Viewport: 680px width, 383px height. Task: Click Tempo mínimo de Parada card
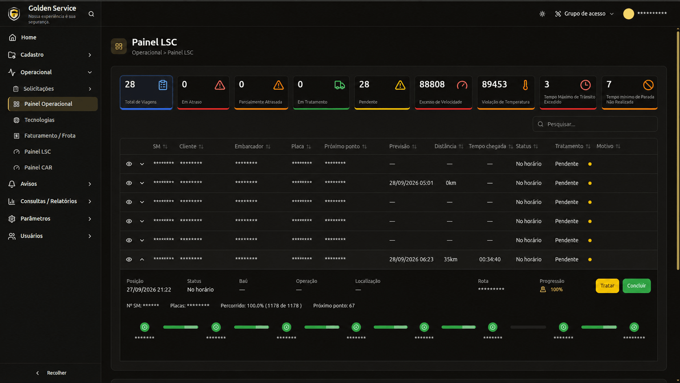(630, 92)
